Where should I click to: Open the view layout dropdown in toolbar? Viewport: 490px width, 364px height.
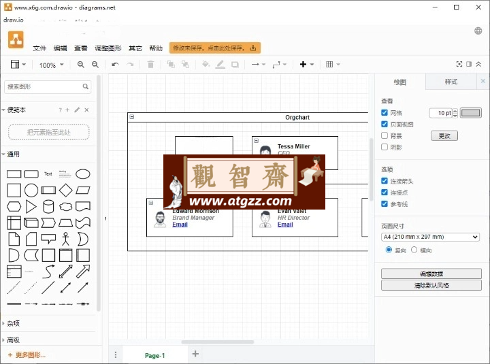(x=18, y=65)
